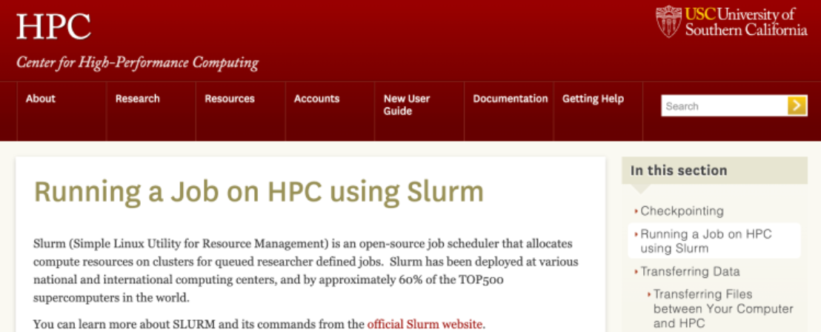Click the In this section header
The width and height of the screenshot is (821, 332).
click(679, 170)
